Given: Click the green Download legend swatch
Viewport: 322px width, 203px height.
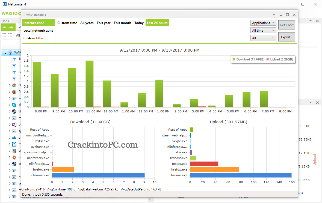Looking at the screenshot, I should (234, 59).
